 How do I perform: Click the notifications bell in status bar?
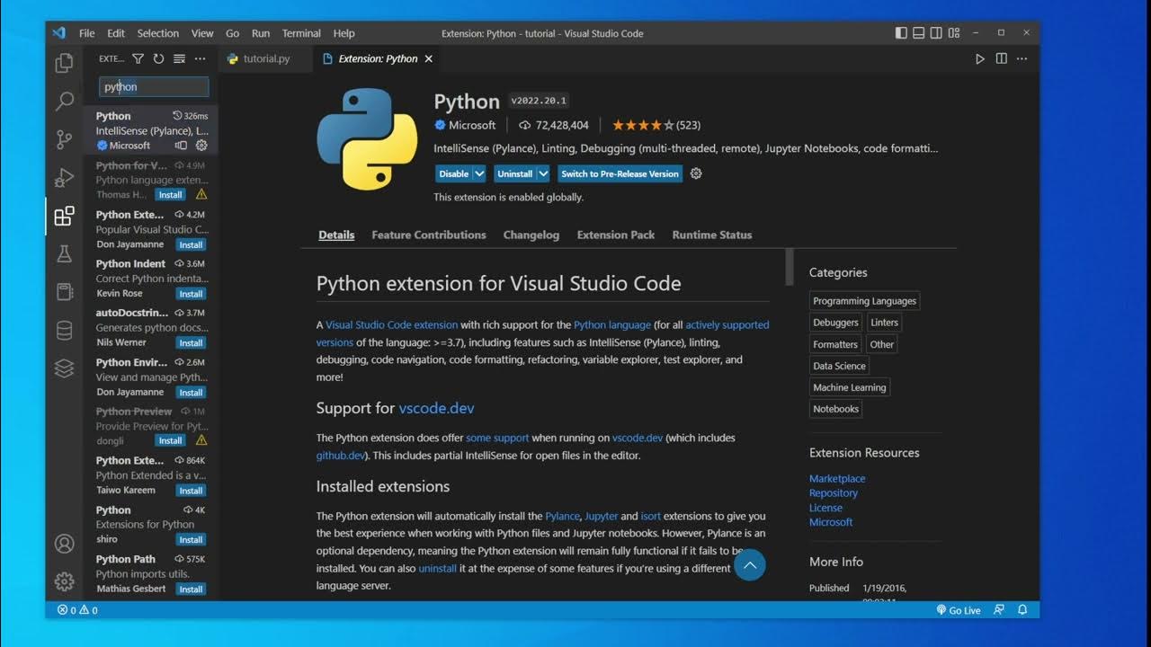click(1022, 609)
